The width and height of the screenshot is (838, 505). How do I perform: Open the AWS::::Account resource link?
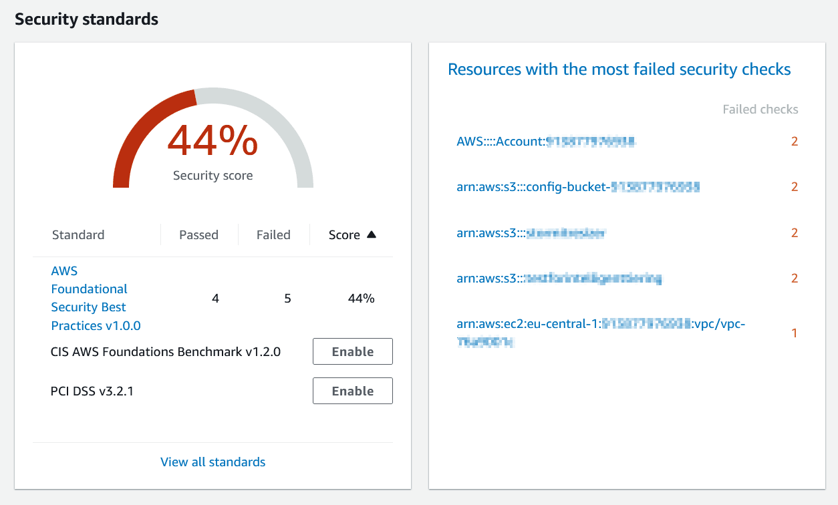coord(545,142)
